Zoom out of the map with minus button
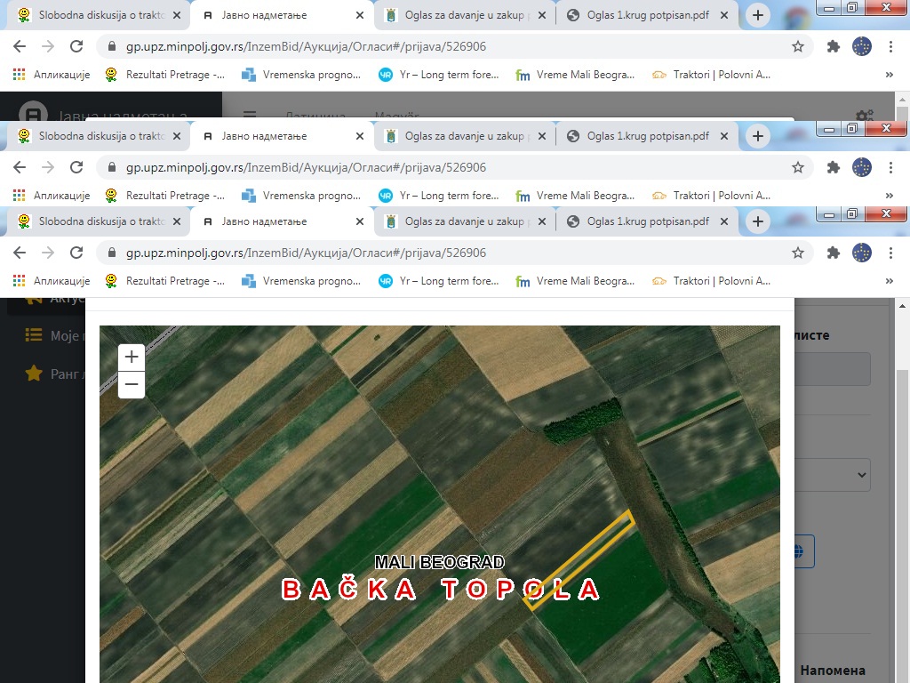The width and height of the screenshot is (910, 683). pyautogui.click(x=132, y=384)
